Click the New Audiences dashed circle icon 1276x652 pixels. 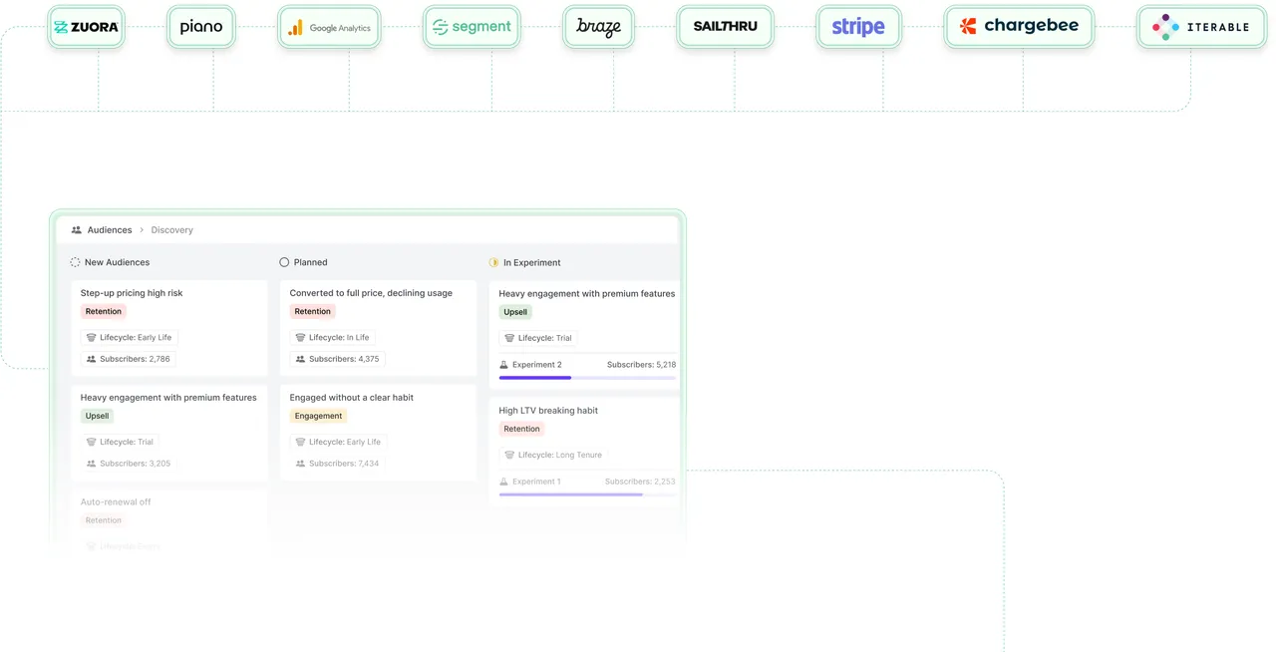click(x=75, y=262)
